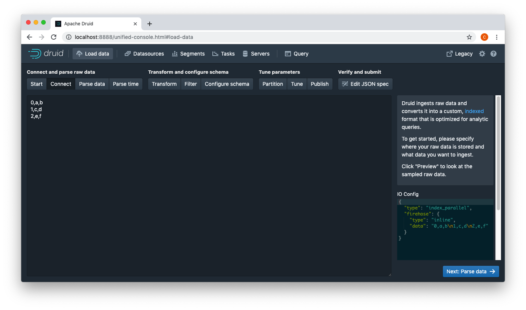526x310 pixels.
Task: Open the Legacy console link
Action: click(459, 54)
